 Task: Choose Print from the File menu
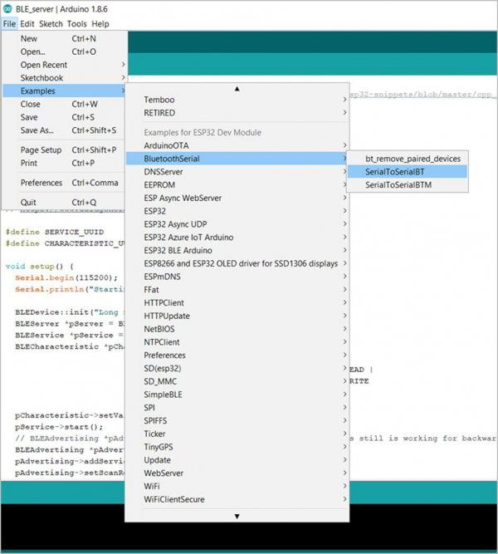coord(64,163)
